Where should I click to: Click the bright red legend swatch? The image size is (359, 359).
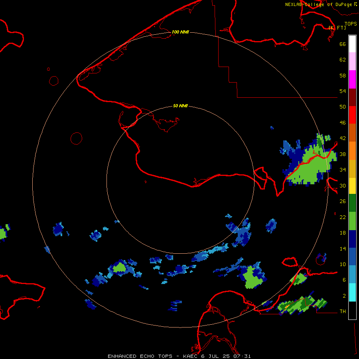[x=352, y=115]
